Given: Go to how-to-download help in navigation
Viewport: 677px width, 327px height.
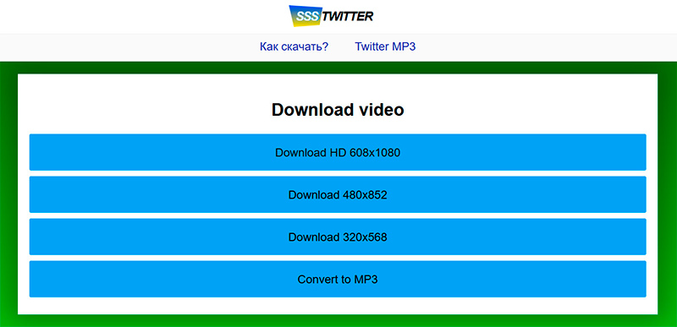Looking at the screenshot, I should click(x=294, y=46).
